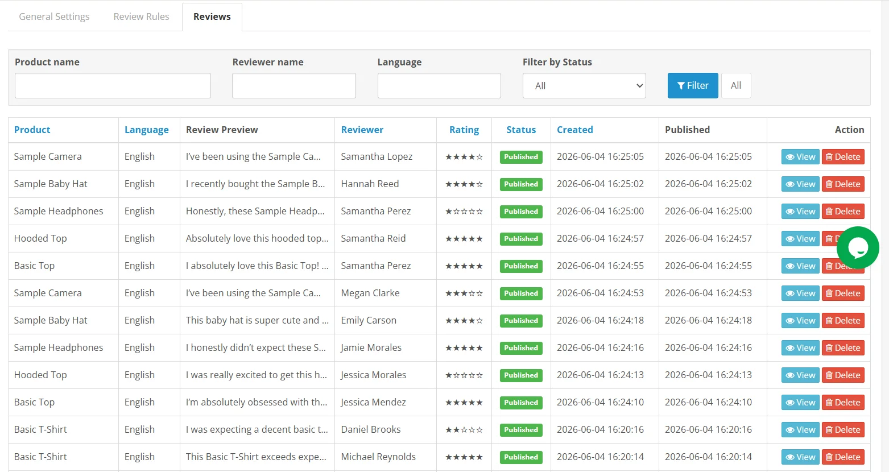This screenshot has height=472, width=889.
Task: View the Jamie Morales review
Action: 800,348
